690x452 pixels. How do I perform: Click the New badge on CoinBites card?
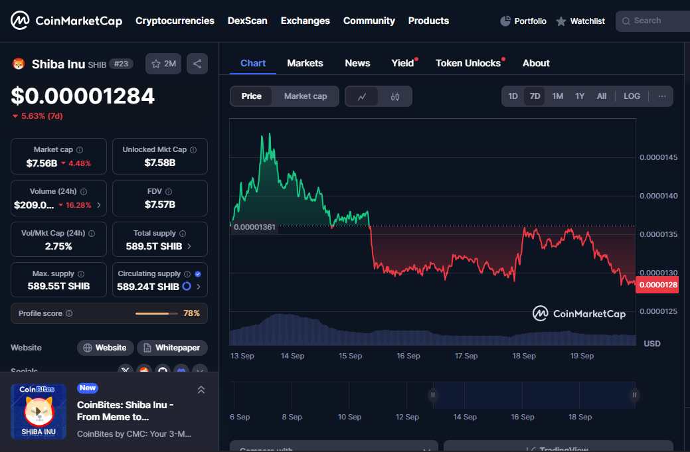click(x=88, y=388)
